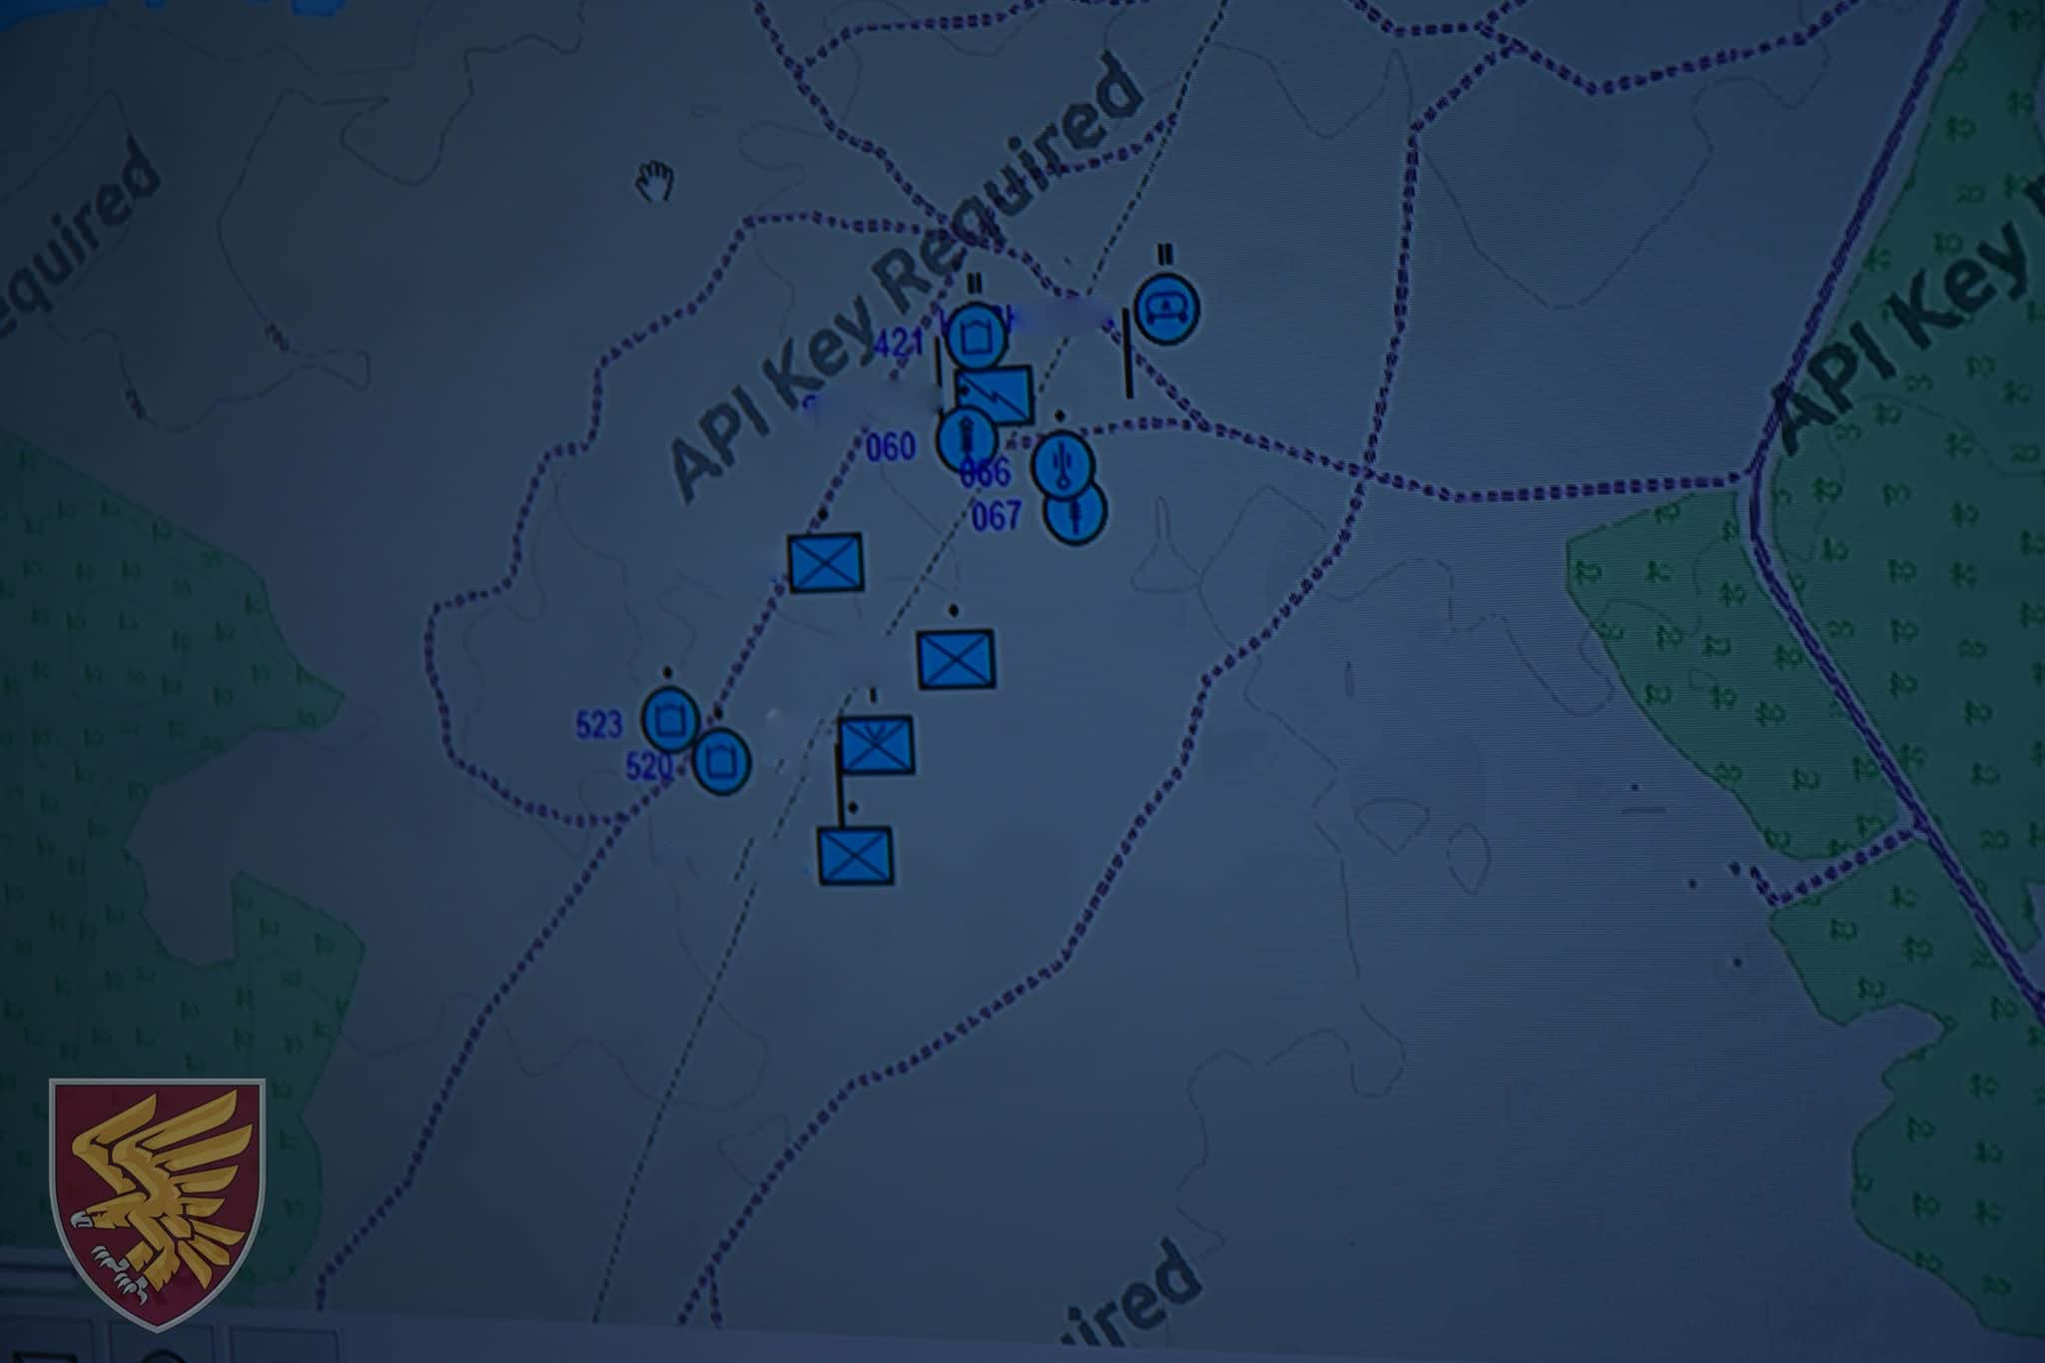Select the upper-left infantry crossed rectangle marker
This screenshot has width=2045, height=1363.
pyautogui.click(x=826, y=563)
